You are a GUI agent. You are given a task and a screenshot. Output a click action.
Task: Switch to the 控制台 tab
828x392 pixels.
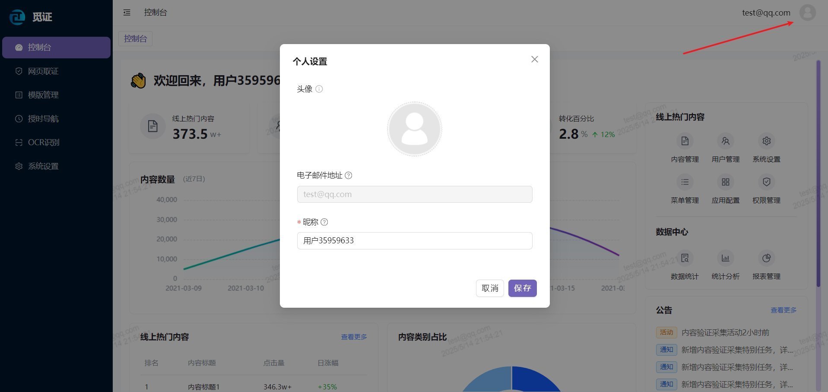pos(135,38)
